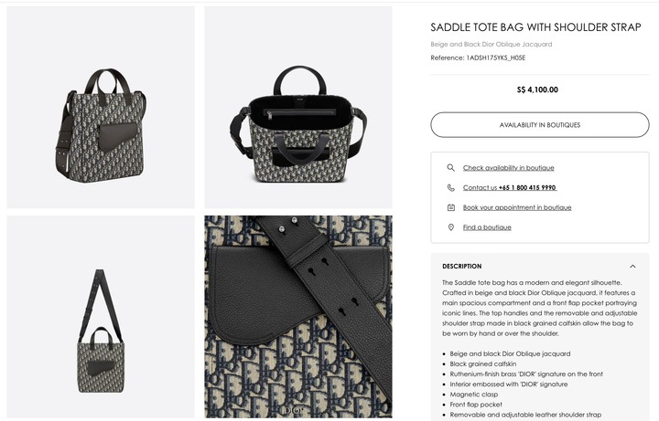The image size is (659, 421).
Task: Click the Saddle Tote Bag product title
Action: (535, 27)
